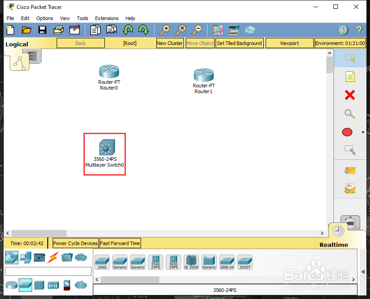Pick the 2950T switch thumbnail
370x299 pixels.
[x=245, y=262]
